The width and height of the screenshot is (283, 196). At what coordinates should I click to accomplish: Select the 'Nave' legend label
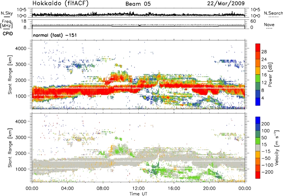click(269, 24)
